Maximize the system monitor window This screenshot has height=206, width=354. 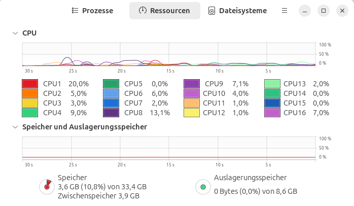(x=323, y=10)
